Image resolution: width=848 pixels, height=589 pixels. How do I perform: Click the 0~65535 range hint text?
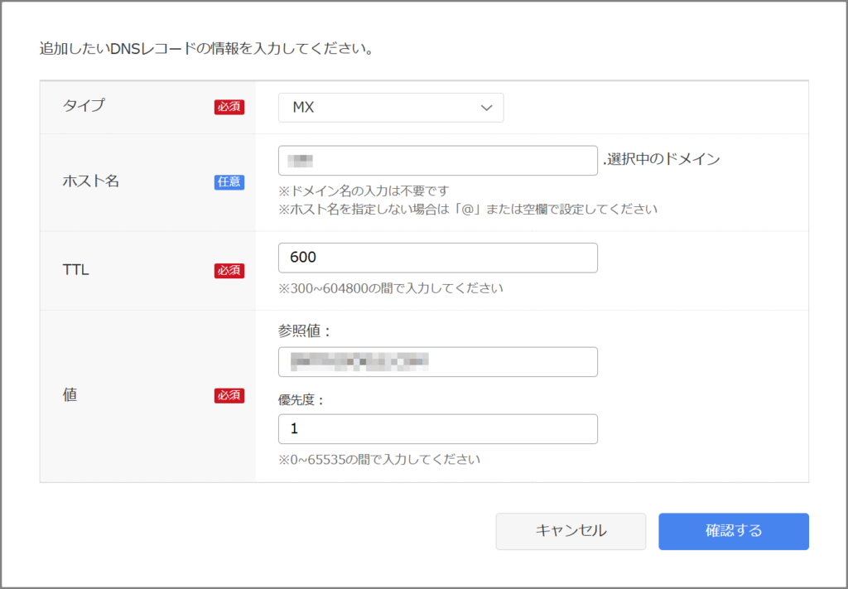pyautogui.click(x=379, y=458)
